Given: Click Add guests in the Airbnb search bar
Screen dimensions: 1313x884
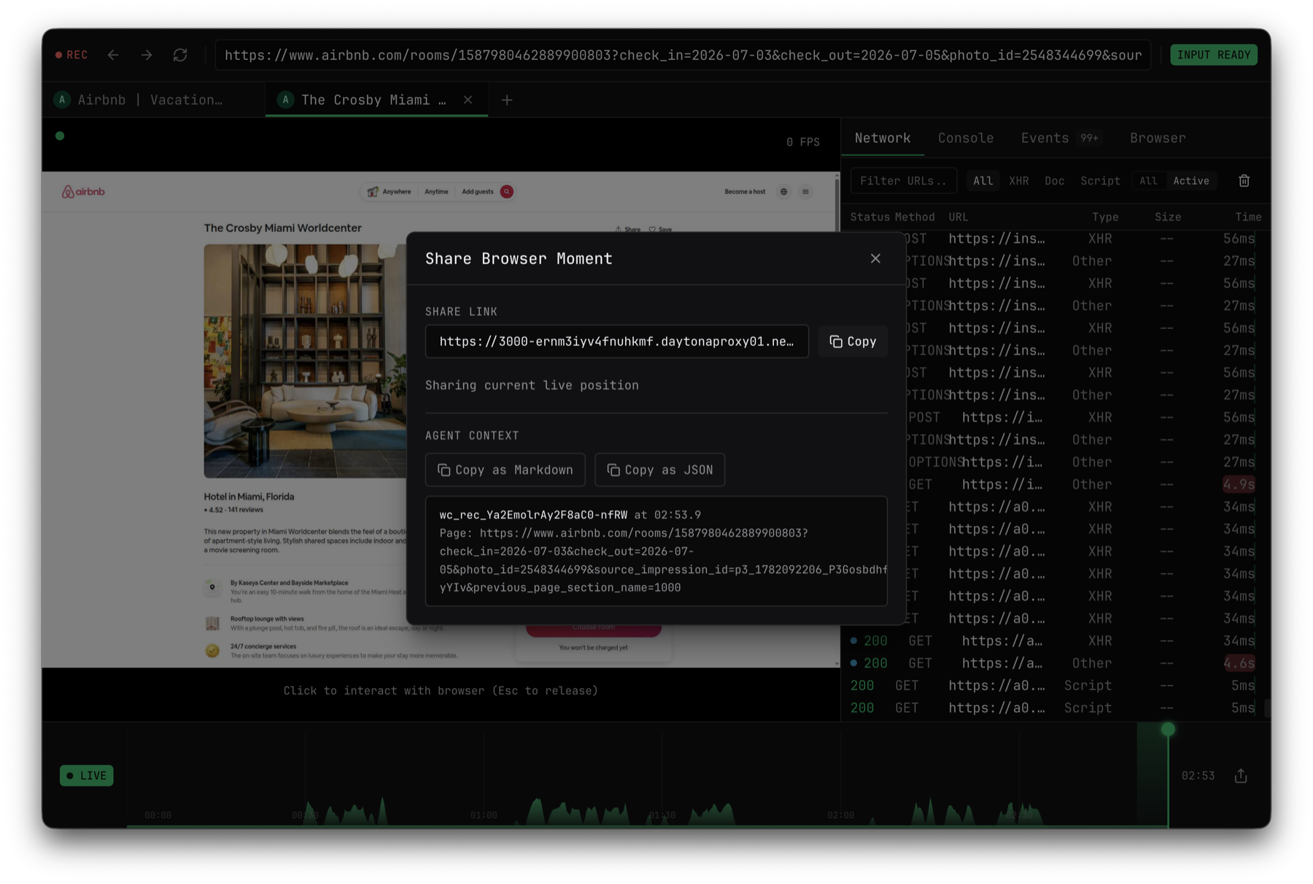Looking at the screenshot, I should pos(478,192).
